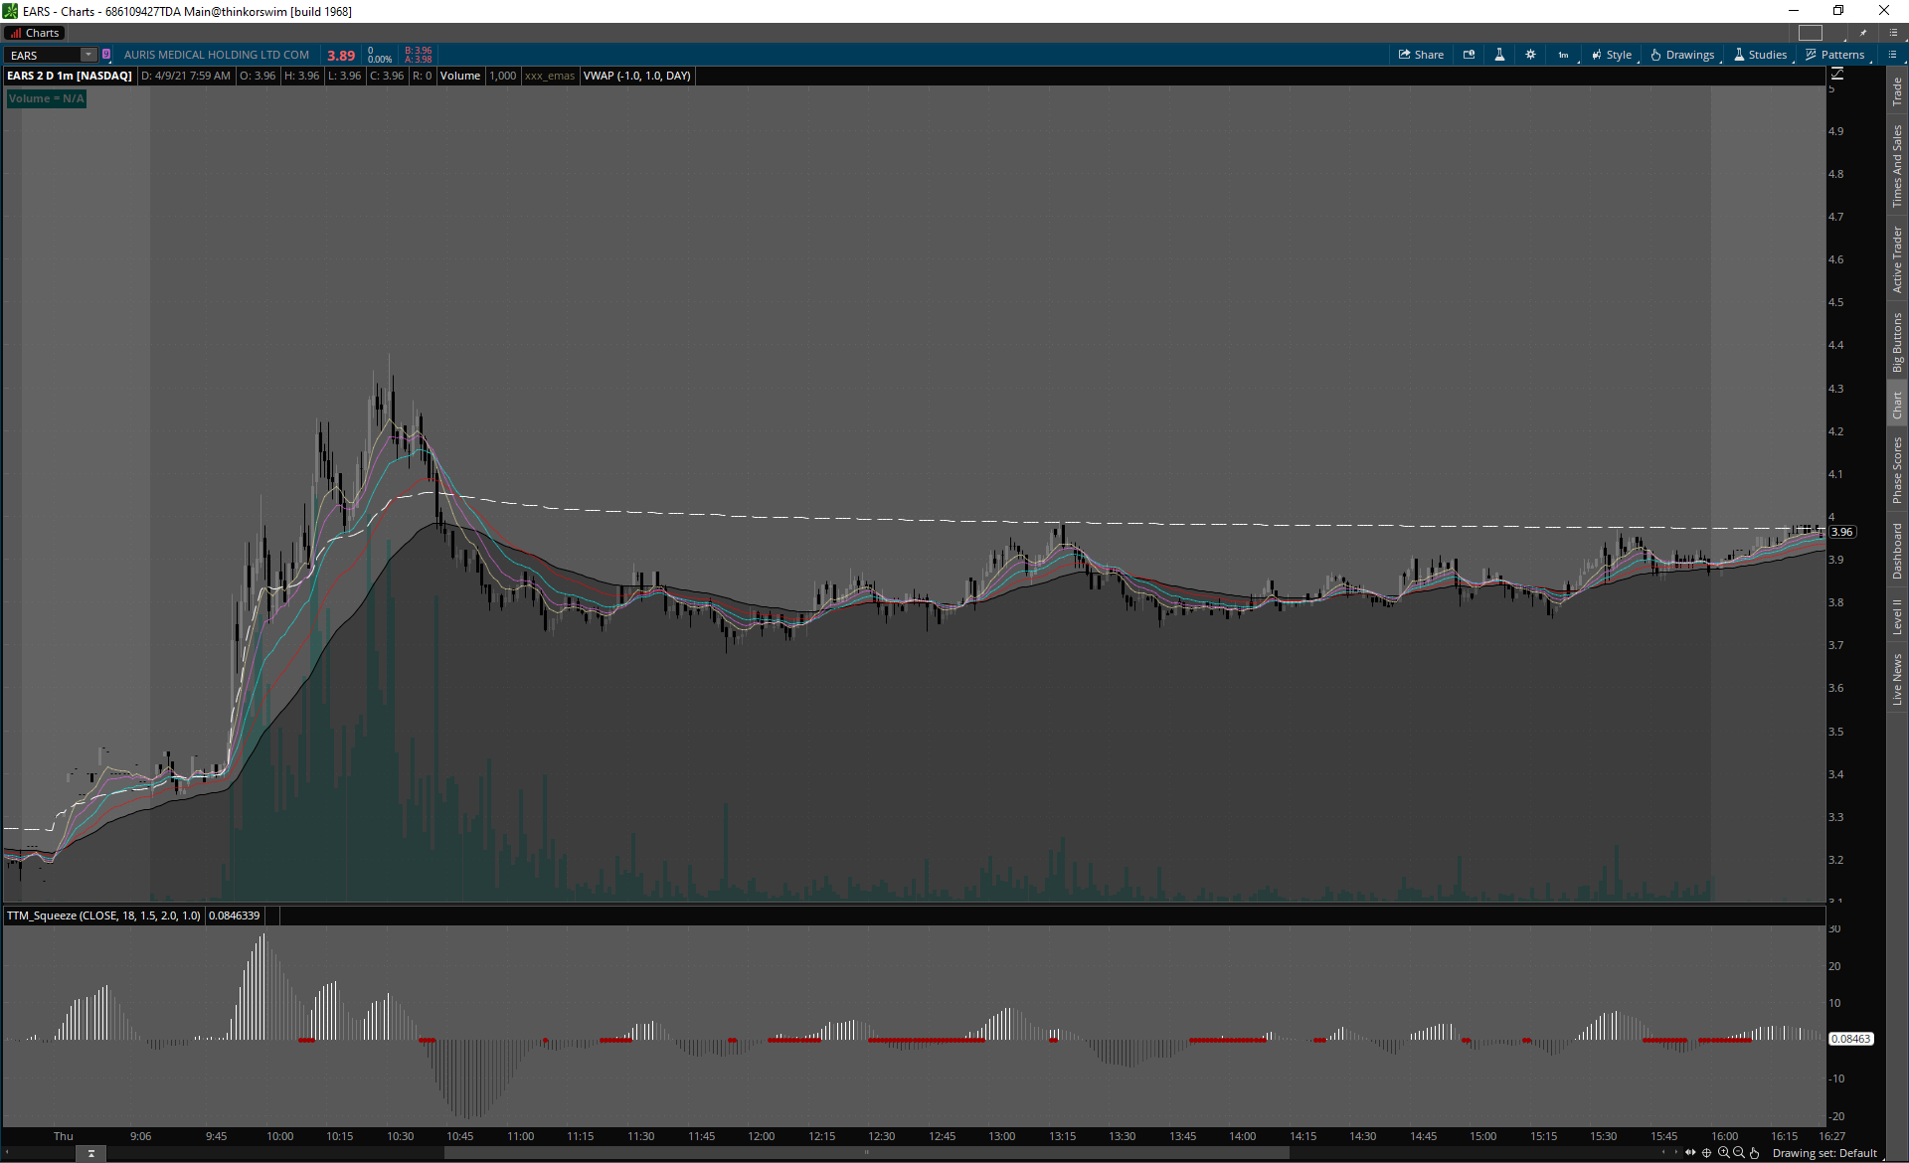Viewport: 1909px width, 1163px height.
Task: Switch to the Active Trader side tab
Action: point(1897,258)
